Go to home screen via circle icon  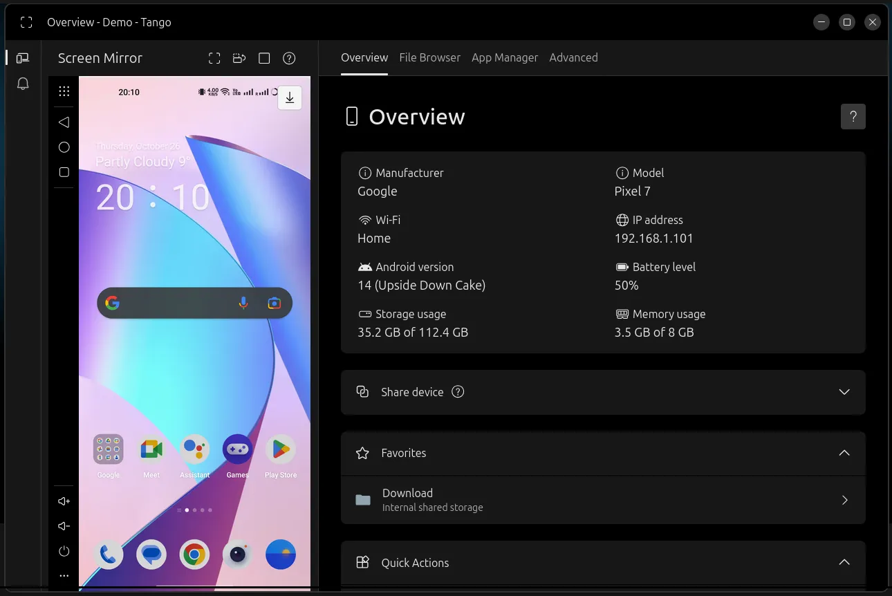point(64,147)
